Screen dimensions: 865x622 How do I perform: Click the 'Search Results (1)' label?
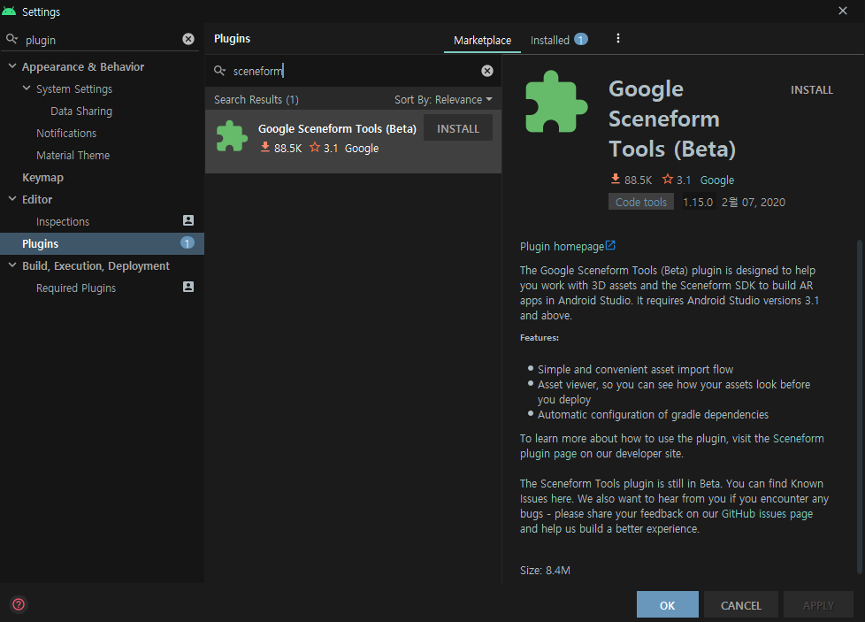pyautogui.click(x=256, y=99)
